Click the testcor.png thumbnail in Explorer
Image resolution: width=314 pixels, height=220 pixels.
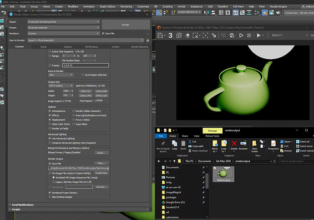223,174
